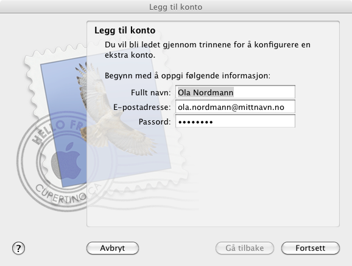Select the Passord field
Screen dimensions: 352x266
pos(235,121)
